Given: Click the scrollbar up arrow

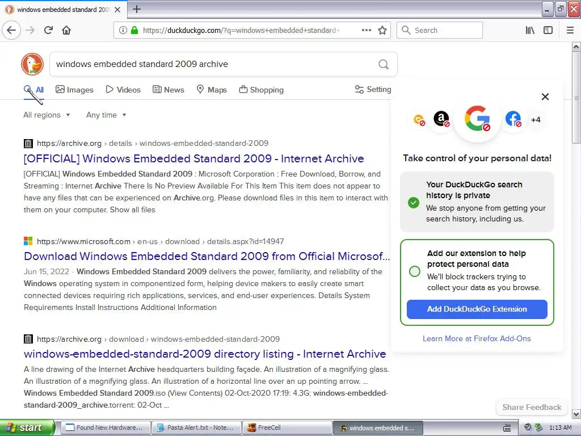Looking at the screenshot, I should 576,47.
